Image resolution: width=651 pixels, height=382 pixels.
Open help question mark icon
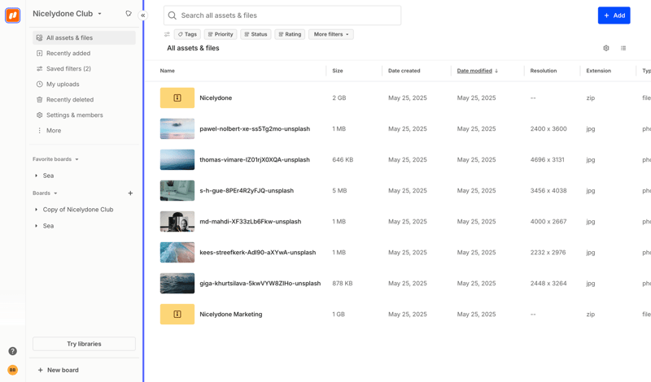[13, 351]
